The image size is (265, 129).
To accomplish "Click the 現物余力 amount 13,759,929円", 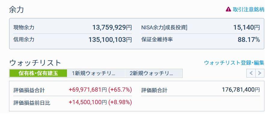I will point(112,28).
